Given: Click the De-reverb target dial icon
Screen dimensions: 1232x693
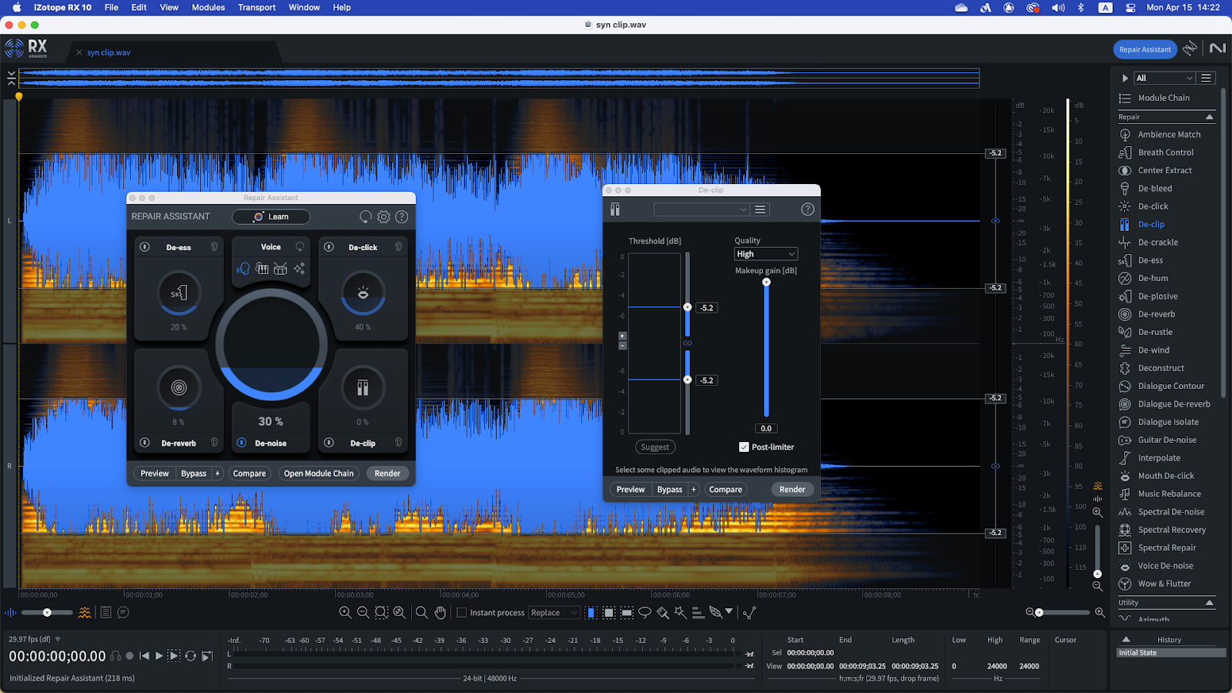Looking at the screenshot, I should coord(179,387).
